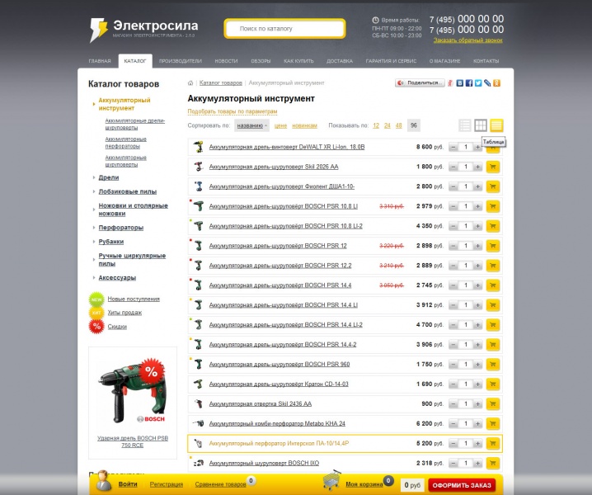Increase quantity for BOSCH PSR 12

pos(477,246)
